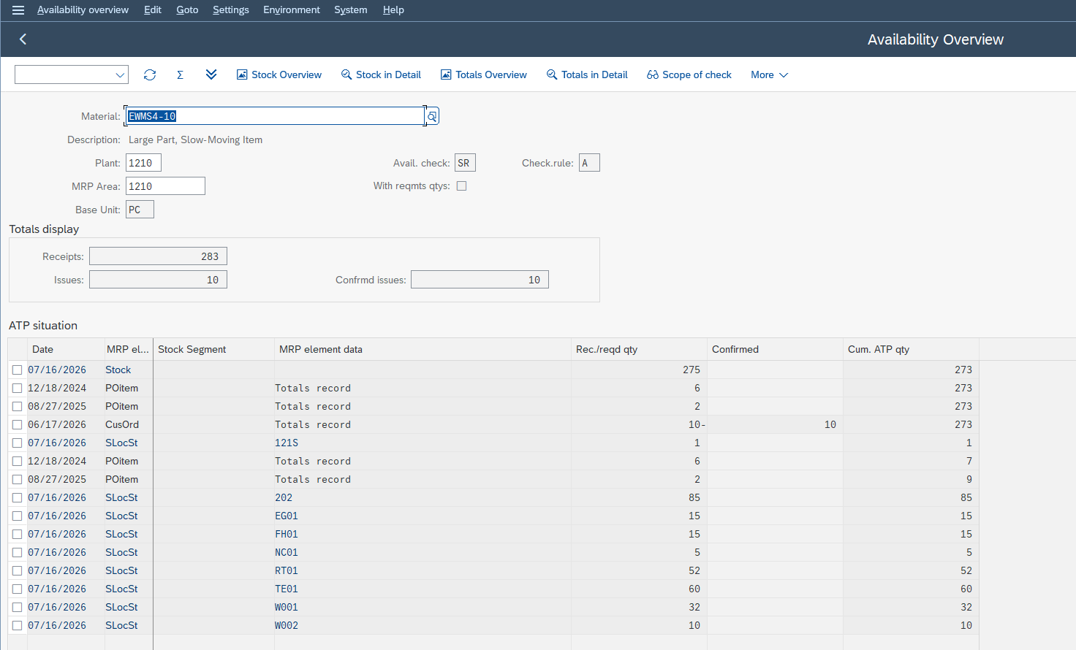
Task: Click the MRP Area input field
Action: [165, 186]
